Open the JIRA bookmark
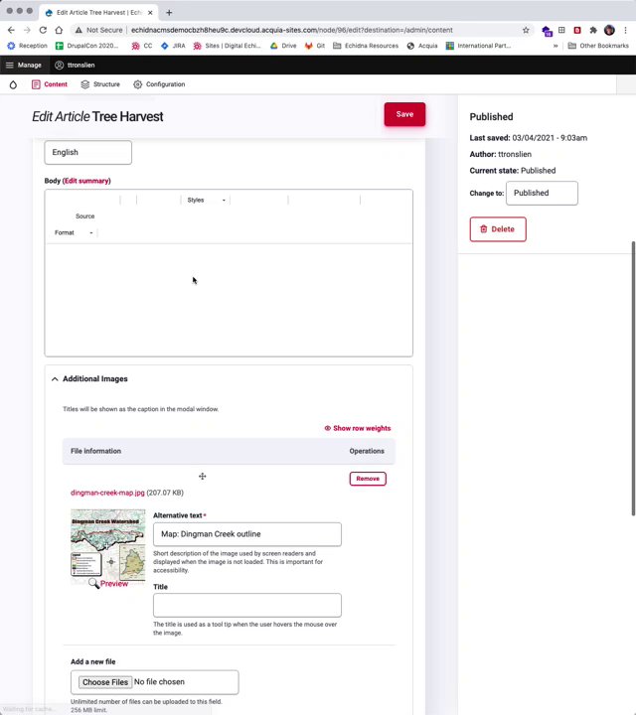Image resolution: width=636 pixels, height=715 pixels. tap(173, 46)
